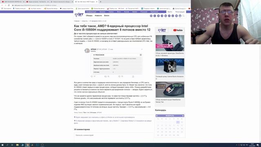This screenshot has width=261, height=147.
Task: Click the 'Новости' breadcrumb link
Action: 84,21
